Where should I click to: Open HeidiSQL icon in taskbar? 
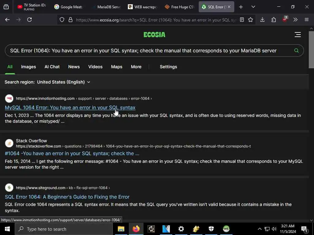click(x=226, y=229)
